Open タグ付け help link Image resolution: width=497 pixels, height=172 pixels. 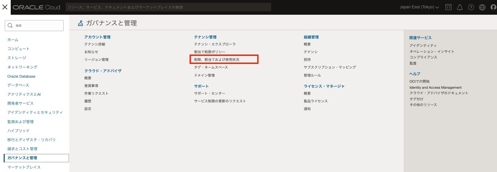click(x=416, y=99)
